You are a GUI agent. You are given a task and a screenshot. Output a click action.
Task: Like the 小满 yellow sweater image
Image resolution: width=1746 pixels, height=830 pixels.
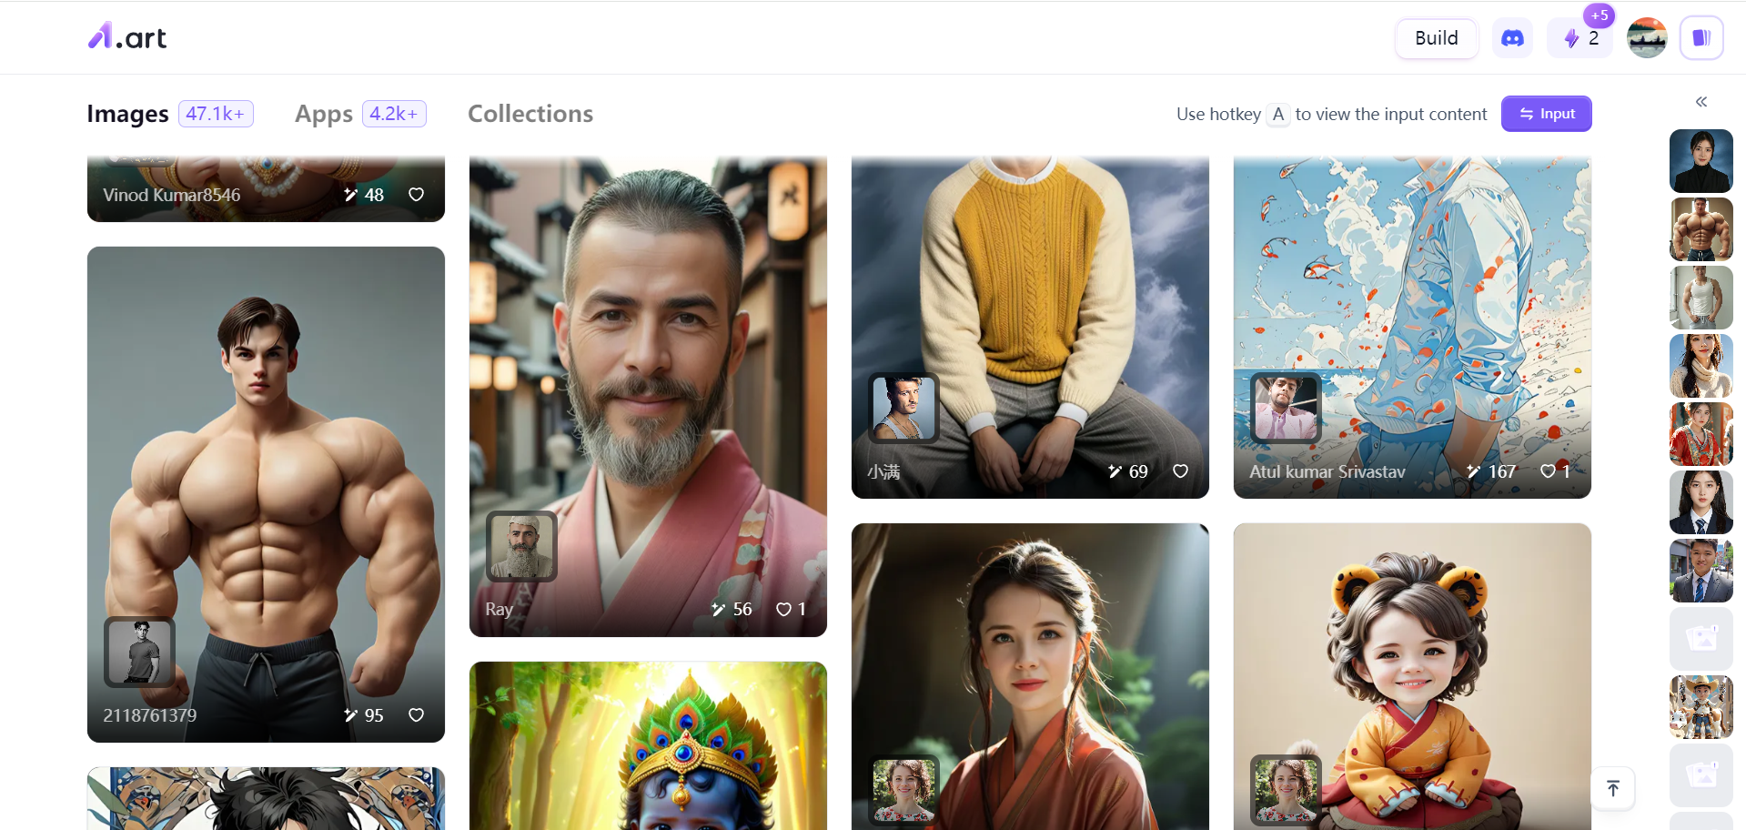1180,471
